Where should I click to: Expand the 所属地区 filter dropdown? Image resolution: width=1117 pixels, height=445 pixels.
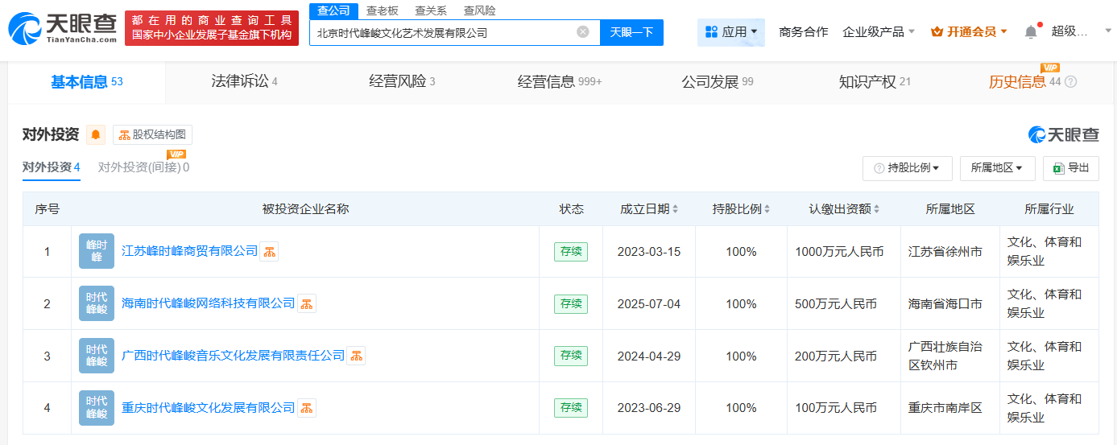[x=997, y=168]
